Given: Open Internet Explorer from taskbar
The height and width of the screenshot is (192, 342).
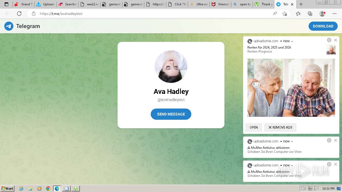Looking at the screenshot, I should pyautogui.click(x=21, y=189).
